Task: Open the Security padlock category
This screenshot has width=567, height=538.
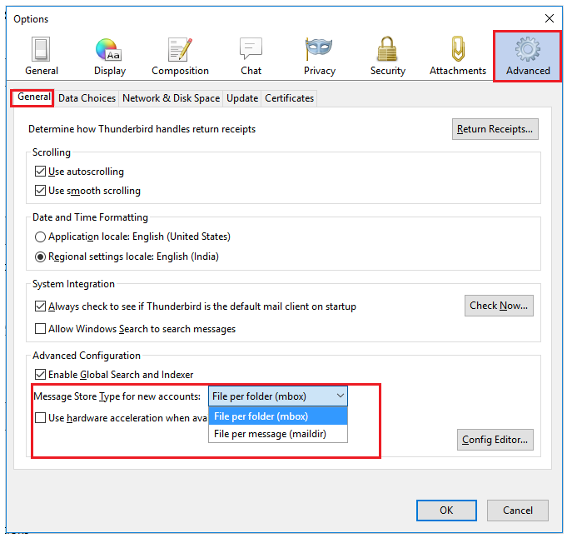Action: tap(388, 56)
